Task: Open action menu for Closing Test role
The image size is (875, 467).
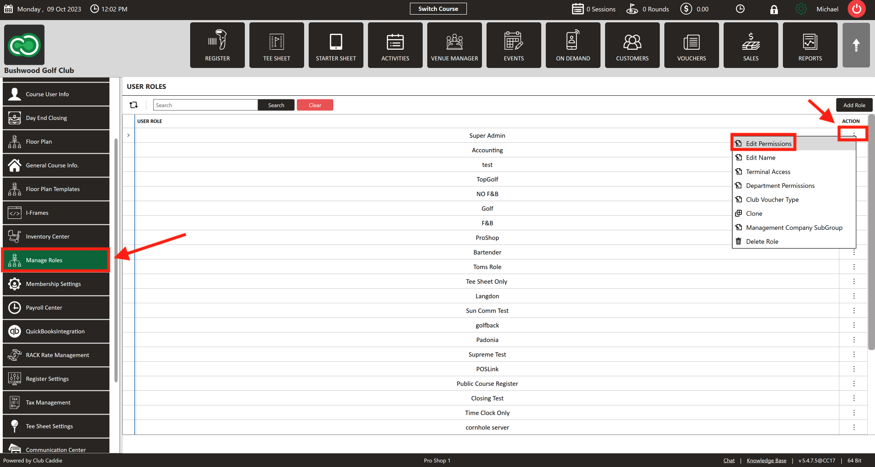Action: click(854, 398)
